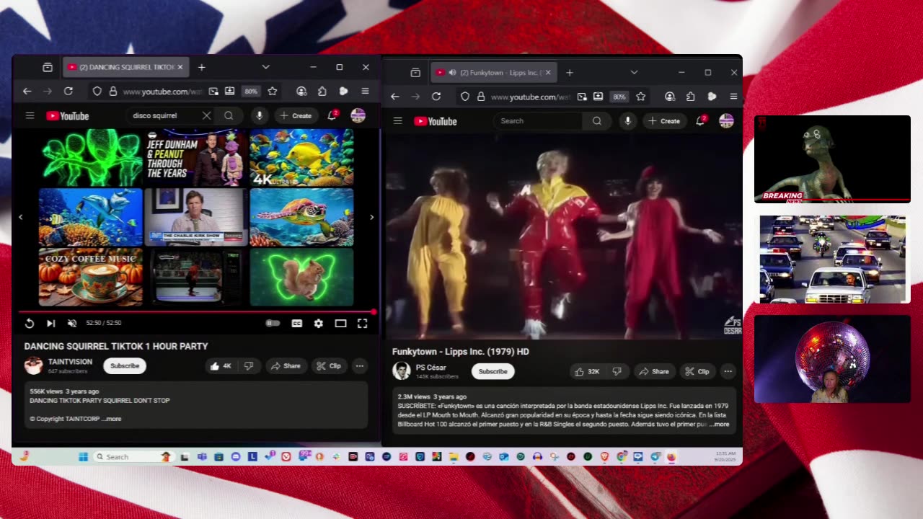Image resolution: width=923 pixels, height=519 pixels.
Task: Click the Brave browser taskbar icon
Action: click(604, 456)
